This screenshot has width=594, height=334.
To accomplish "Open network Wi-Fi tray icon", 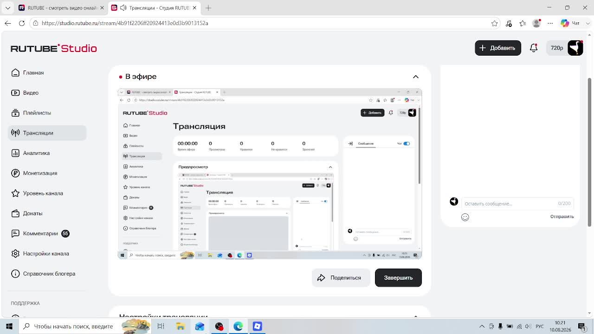I will point(519,326).
